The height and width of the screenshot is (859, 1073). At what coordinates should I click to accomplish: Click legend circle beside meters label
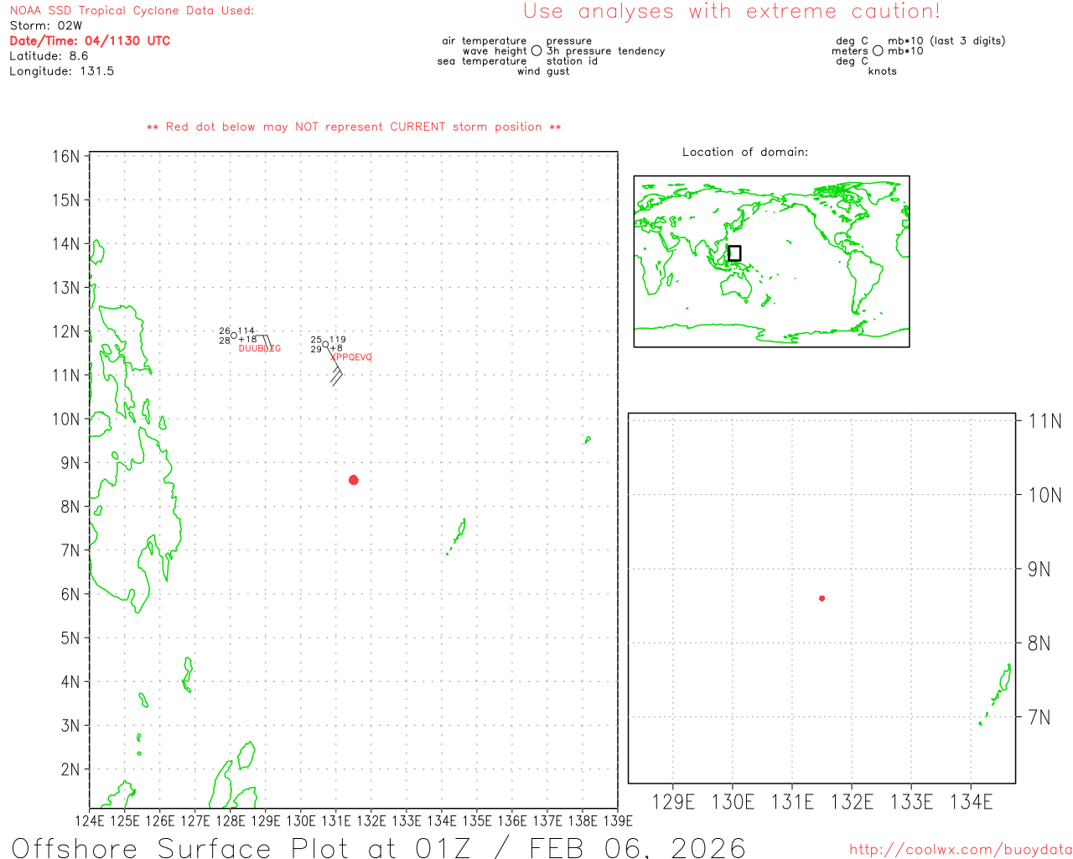[x=878, y=51]
